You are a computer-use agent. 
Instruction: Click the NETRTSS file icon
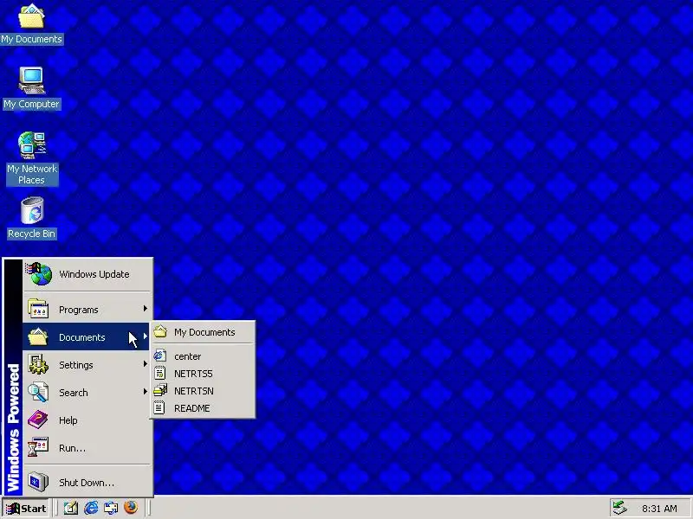click(x=160, y=374)
